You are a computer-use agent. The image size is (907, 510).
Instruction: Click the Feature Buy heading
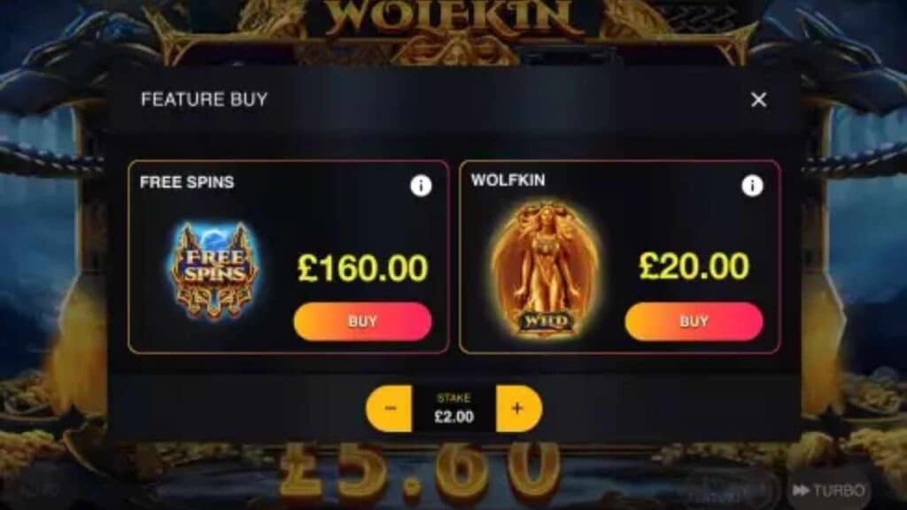click(x=205, y=99)
